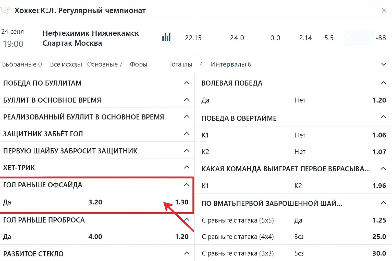The height and width of the screenshot is (261, 392).
Task: Switch to the Основные 7 tab
Action: tap(105, 64)
